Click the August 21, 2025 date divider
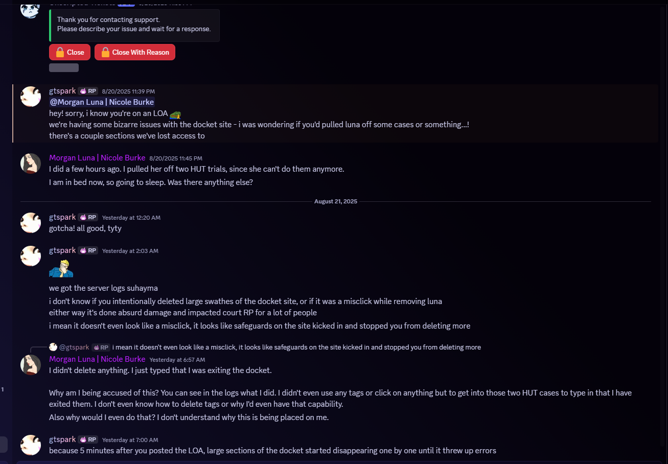The width and height of the screenshot is (668, 464). pyautogui.click(x=336, y=201)
